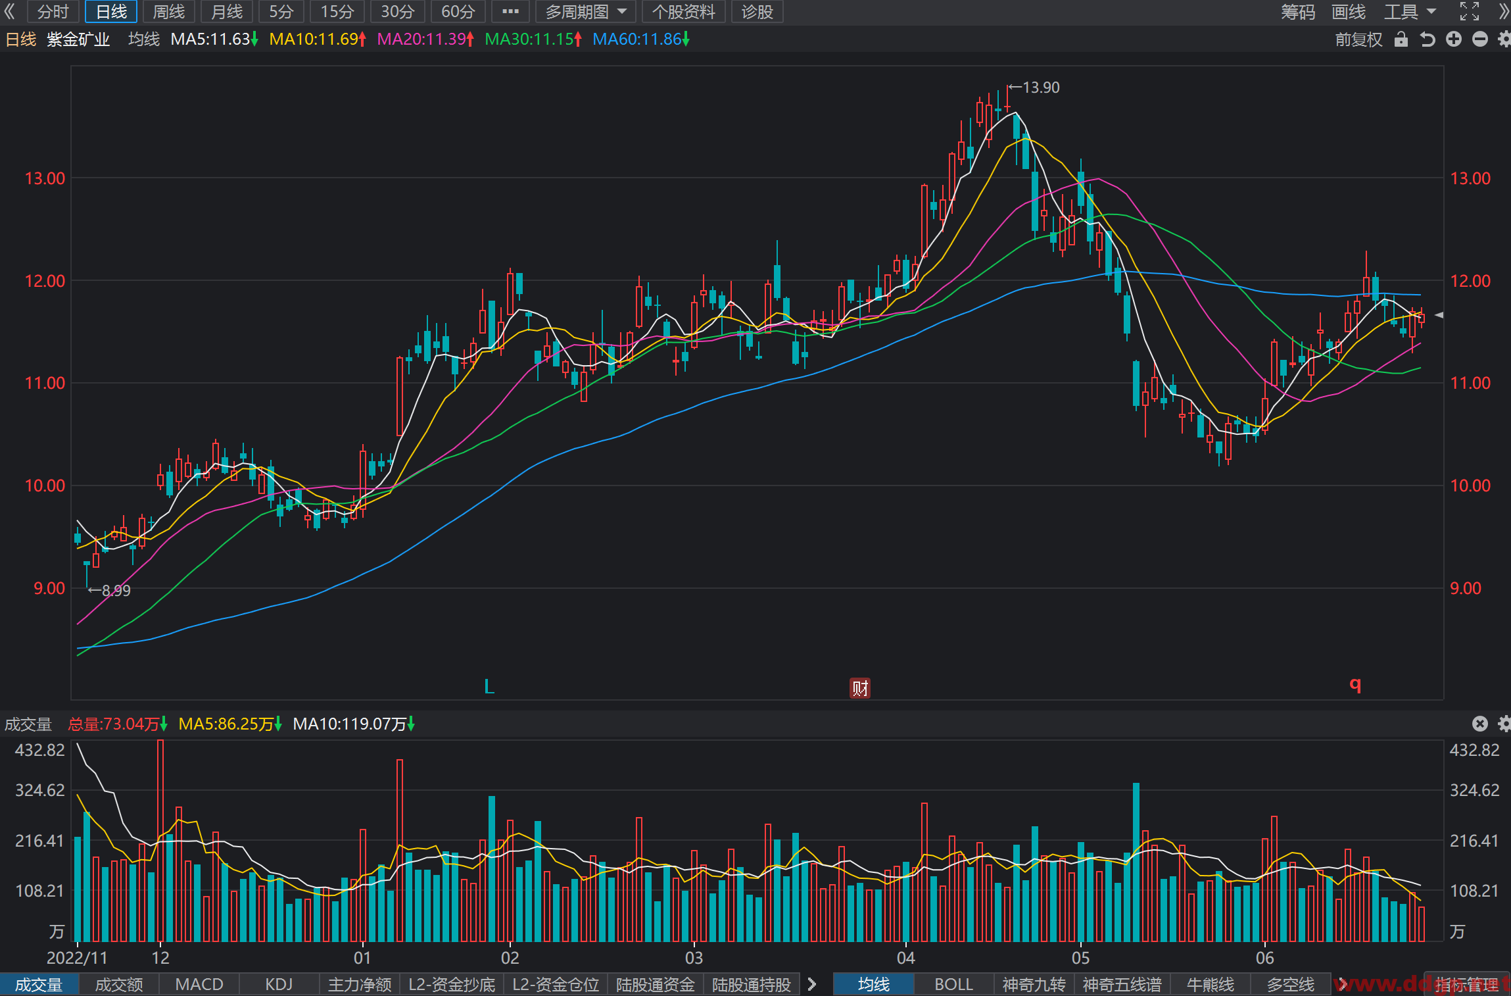Select KDJ sub-indicator tab
This screenshot has width=1511, height=996.
click(279, 984)
